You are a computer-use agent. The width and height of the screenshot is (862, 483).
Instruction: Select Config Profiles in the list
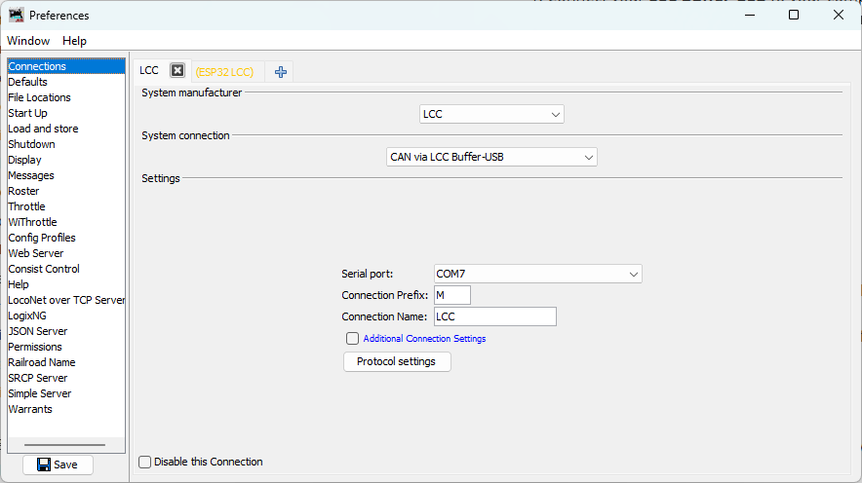(66, 238)
